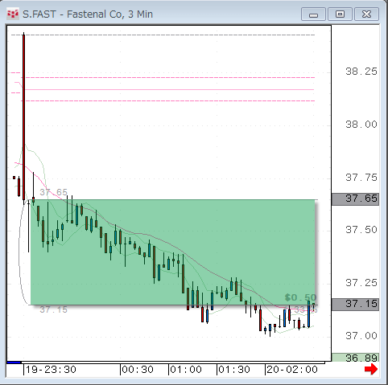Click the gray dashed line at chart top
Image resolution: width=388 pixels, height=385 pixels.
pos(163,35)
